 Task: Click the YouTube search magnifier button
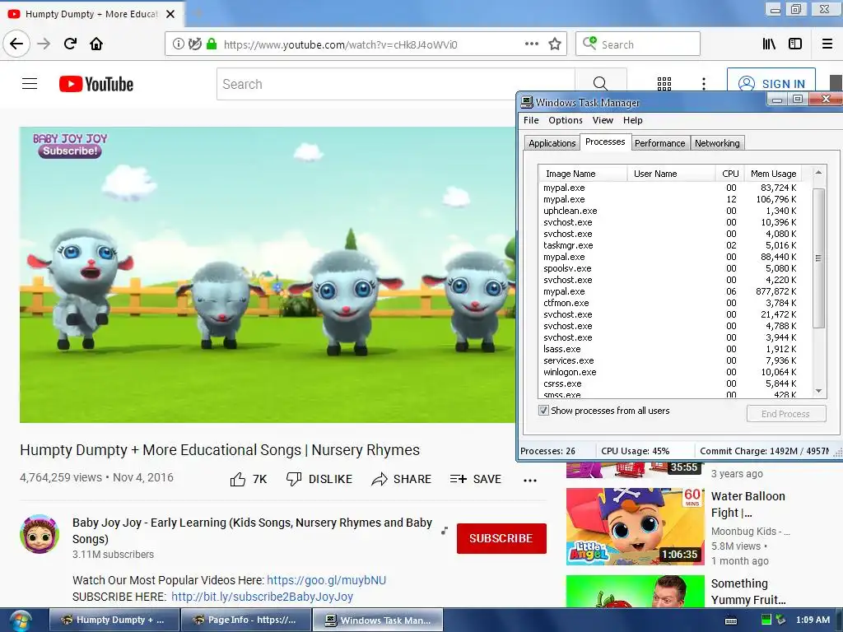[600, 84]
